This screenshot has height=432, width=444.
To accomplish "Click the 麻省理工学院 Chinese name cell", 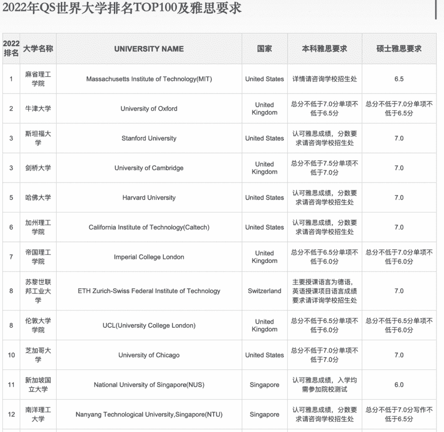I will coord(38,79).
